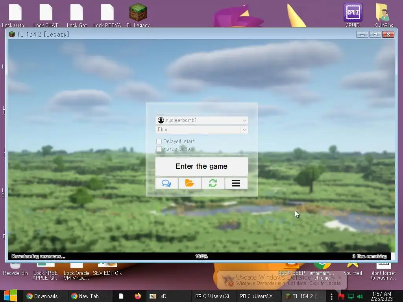
Task: Select the Xi JinPing folder icon
Action: pos(383,15)
